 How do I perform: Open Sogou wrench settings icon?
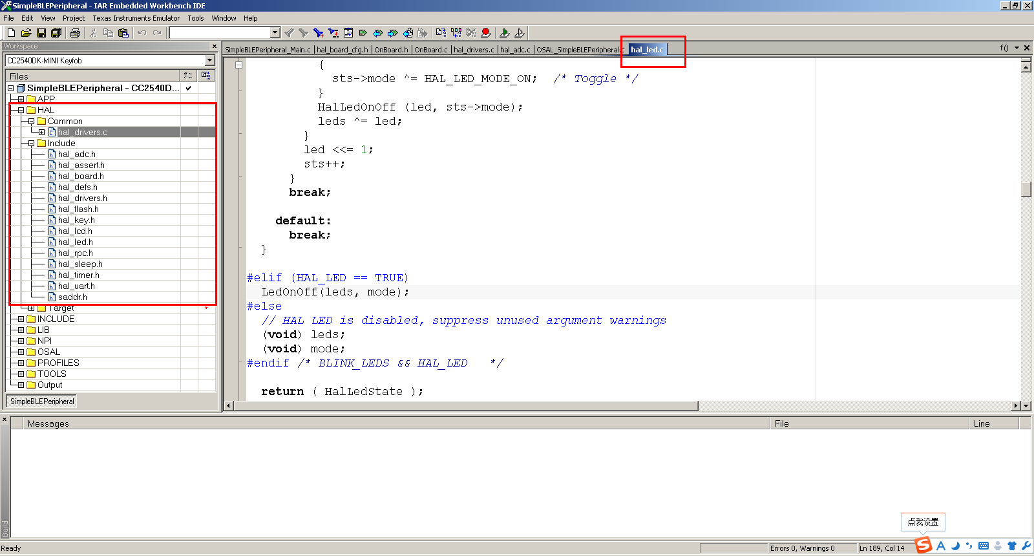(x=1026, y=546)
